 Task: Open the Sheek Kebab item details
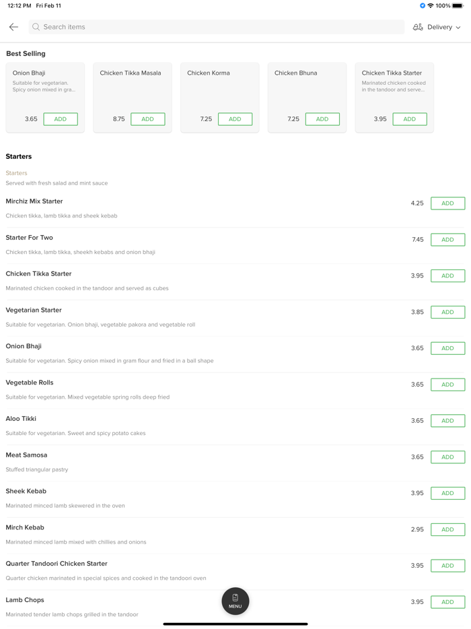[26, 492]
